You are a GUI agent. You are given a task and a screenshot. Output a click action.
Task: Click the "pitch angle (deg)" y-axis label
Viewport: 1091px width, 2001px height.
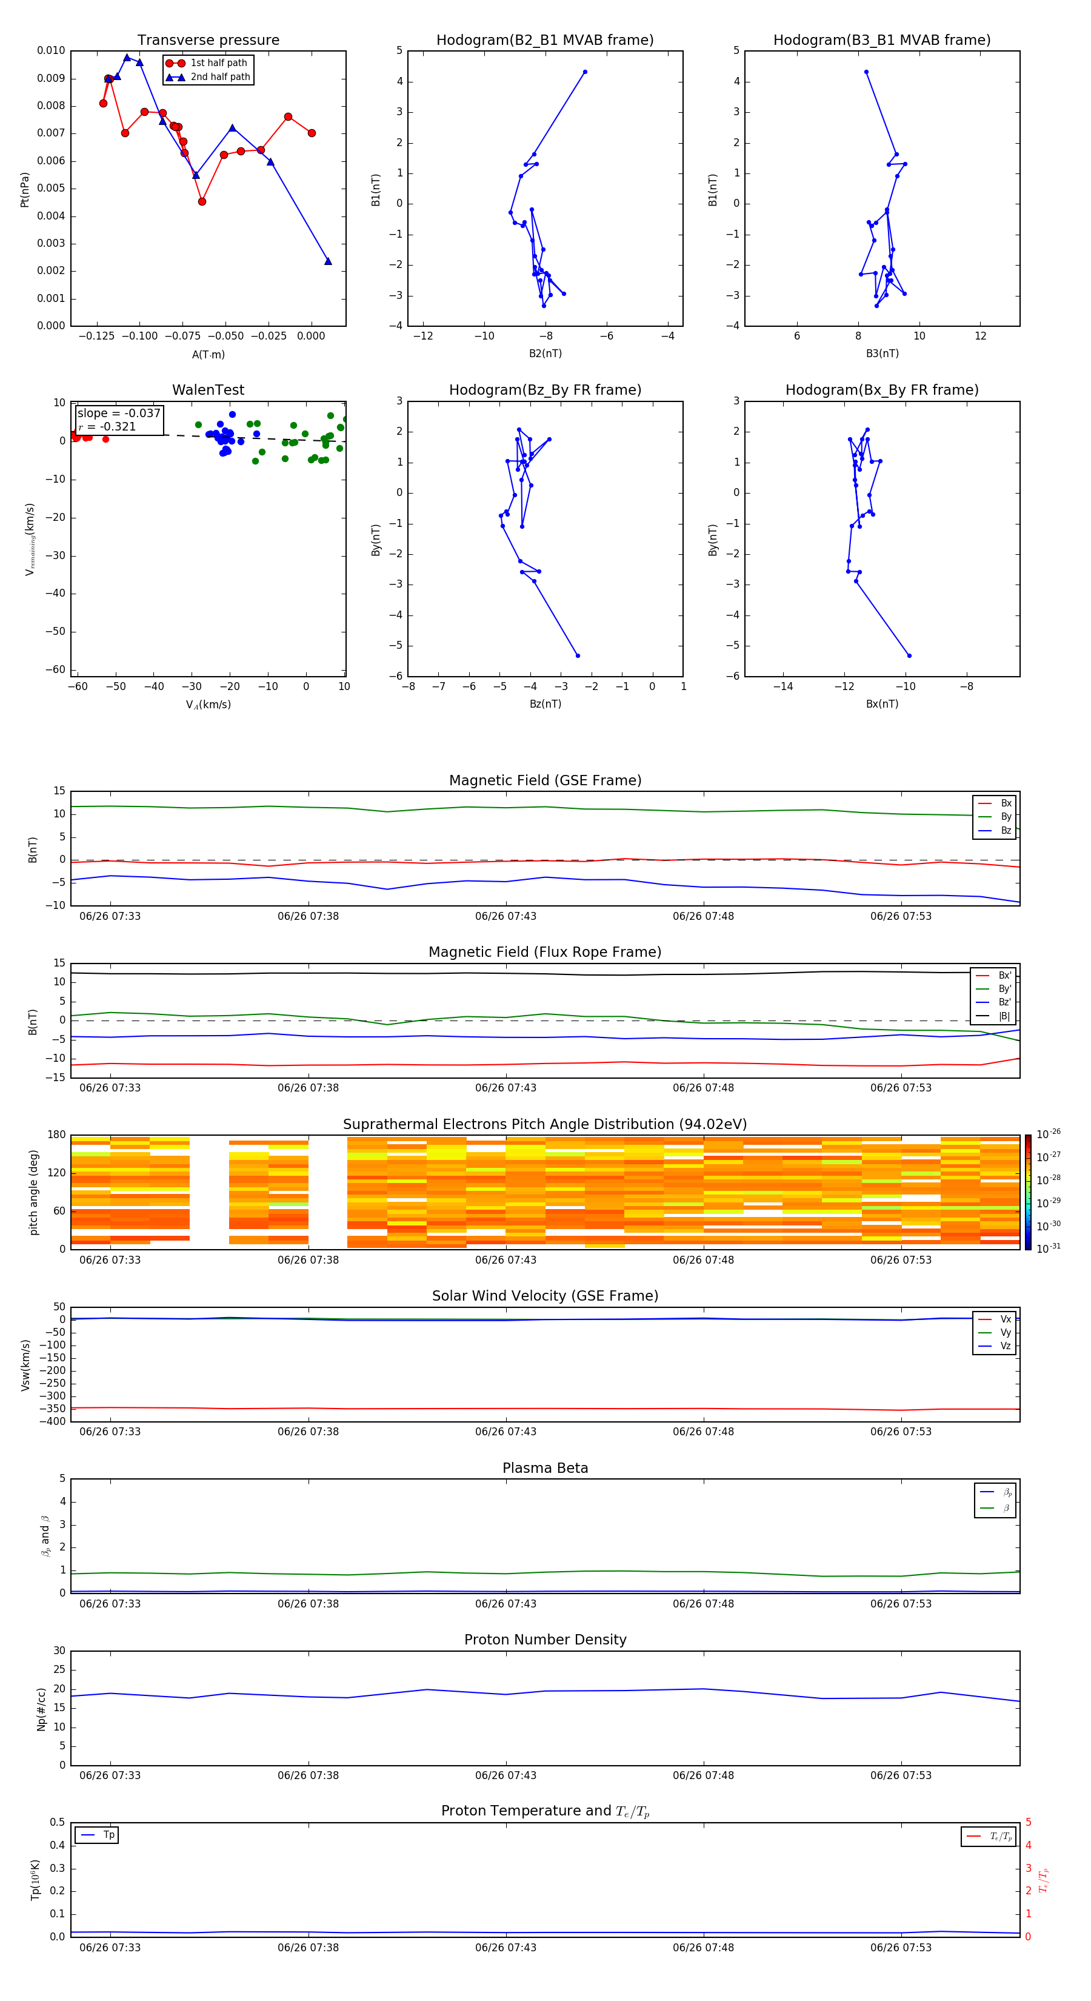tap(33, 1192)
